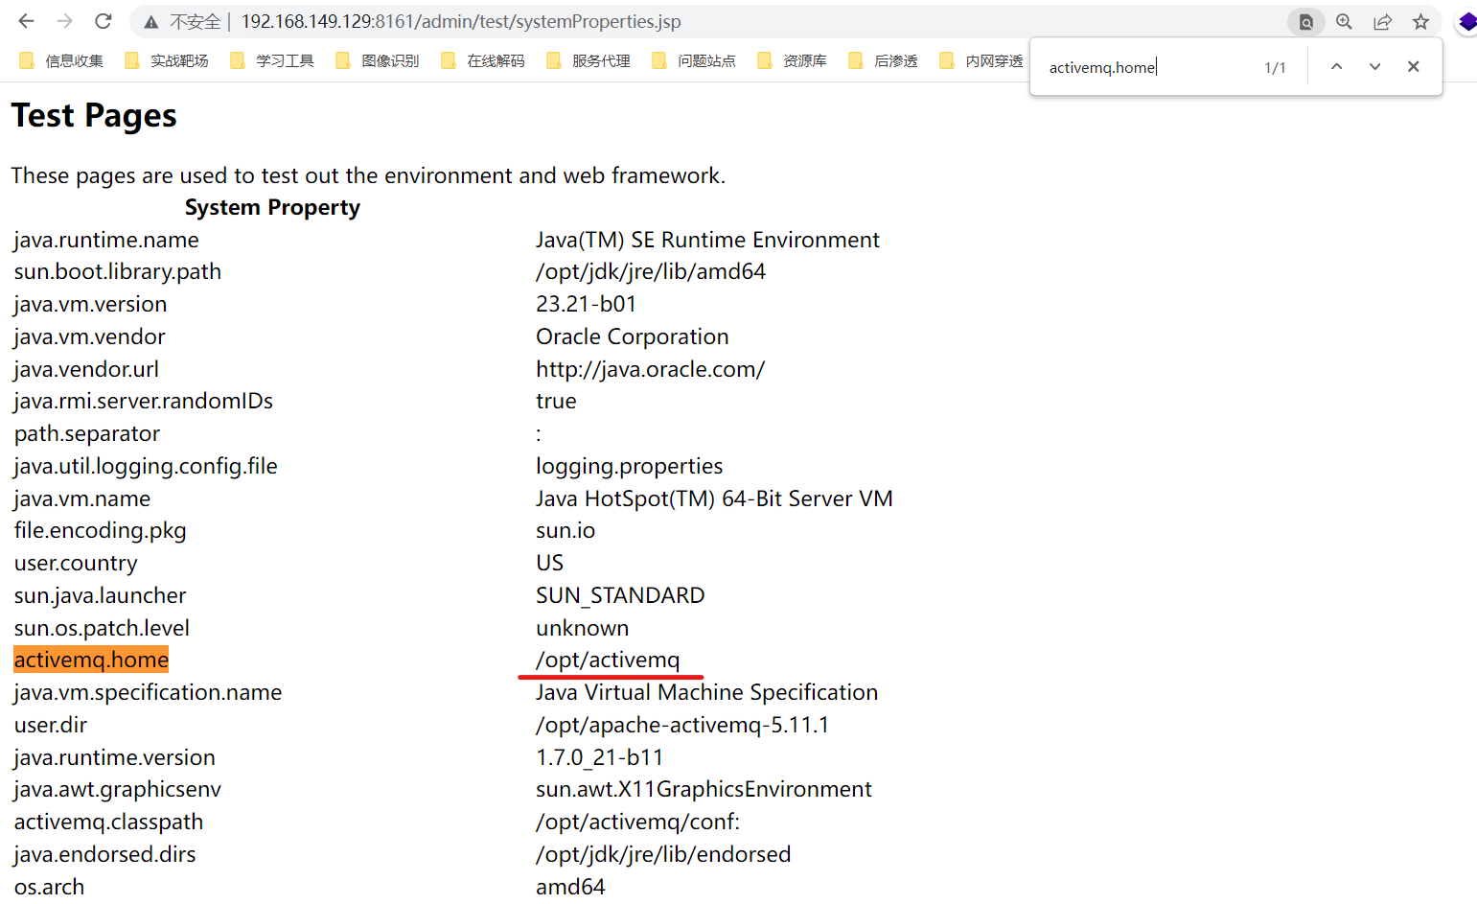Open the 在线解码 bookmark folder
Viewport: 1477px width, 904px height.
click(x=484, y=60)
